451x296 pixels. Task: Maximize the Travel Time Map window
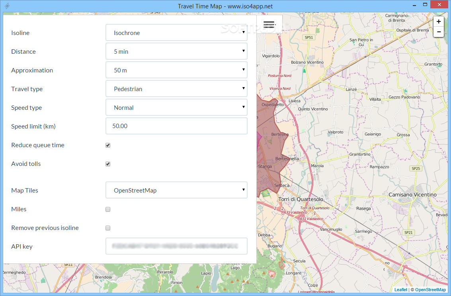pos(425,5)
